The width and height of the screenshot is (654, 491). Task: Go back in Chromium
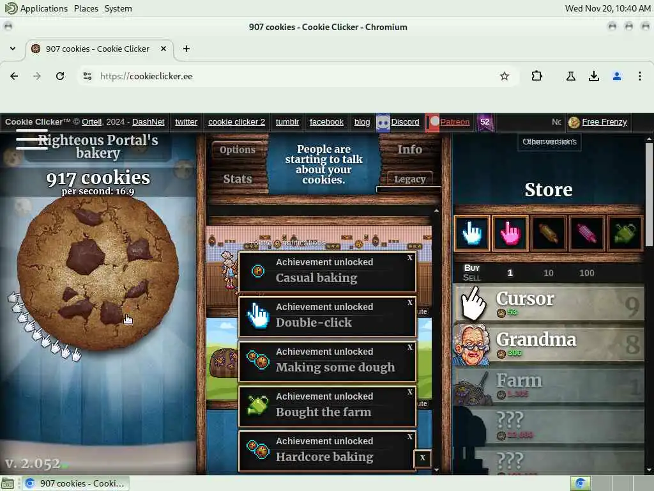[14, 76]
